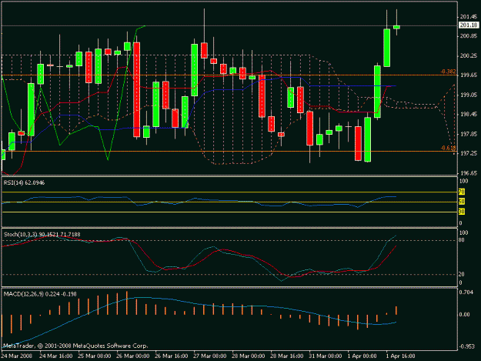481x361 pixels.
Task: Click the MACD(12,26,9) indicator label
Action: [x=40, y=294]
